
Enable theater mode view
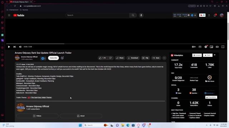[x=217, y=47]
